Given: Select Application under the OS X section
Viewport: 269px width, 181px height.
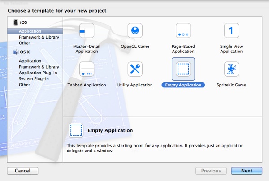Looking at the screenshot, I should coord(30,61).
